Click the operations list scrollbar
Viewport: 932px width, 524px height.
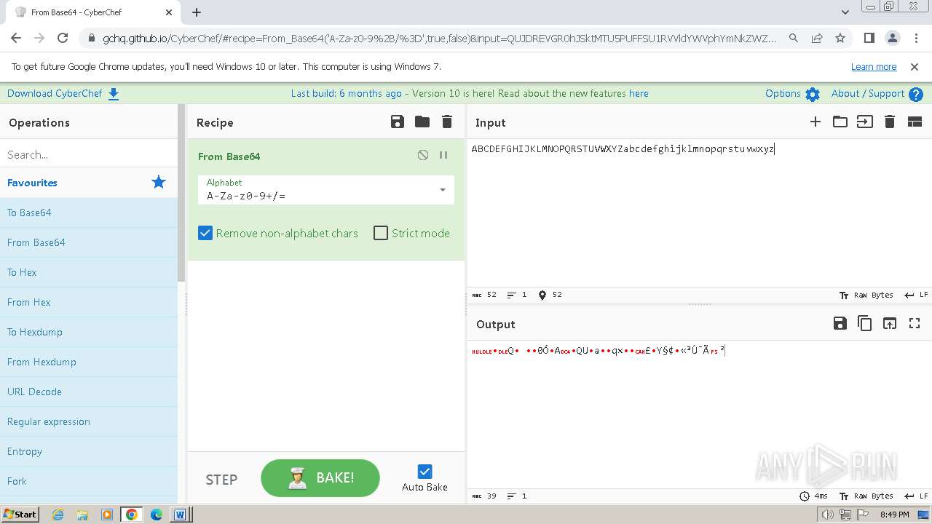tap(181, 193)
